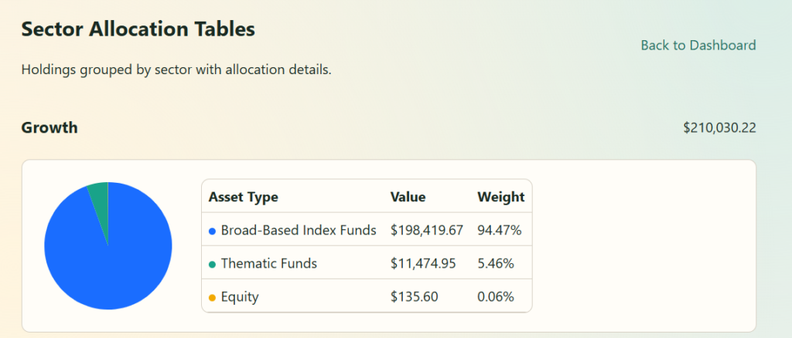This screenshot has width=792, height=338.
Task: Click the Value column header
Action: tap(408, 197)
